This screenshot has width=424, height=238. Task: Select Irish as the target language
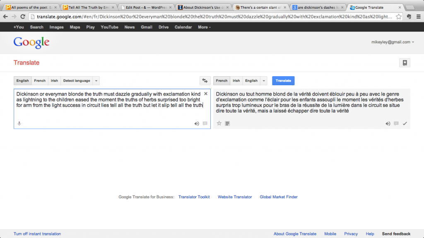[236, 81]
